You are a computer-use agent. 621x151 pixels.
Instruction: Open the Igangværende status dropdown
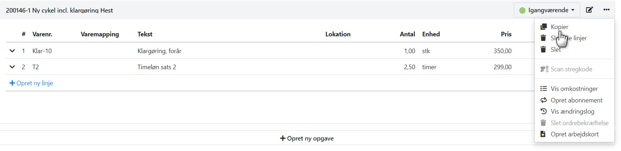click(547, 10)
